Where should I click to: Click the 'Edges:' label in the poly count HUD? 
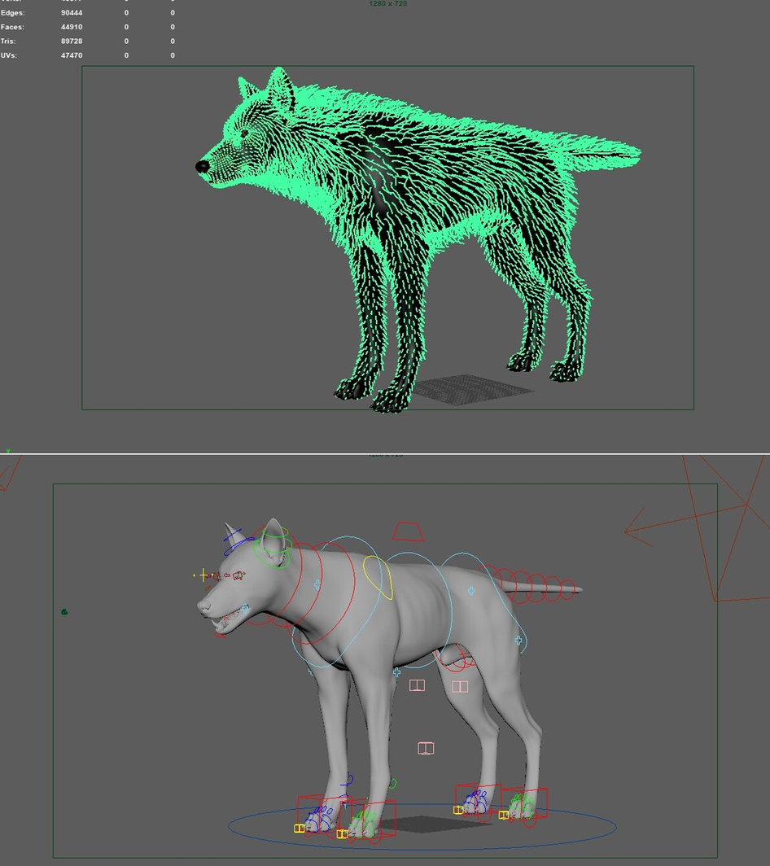coord(13,12)
